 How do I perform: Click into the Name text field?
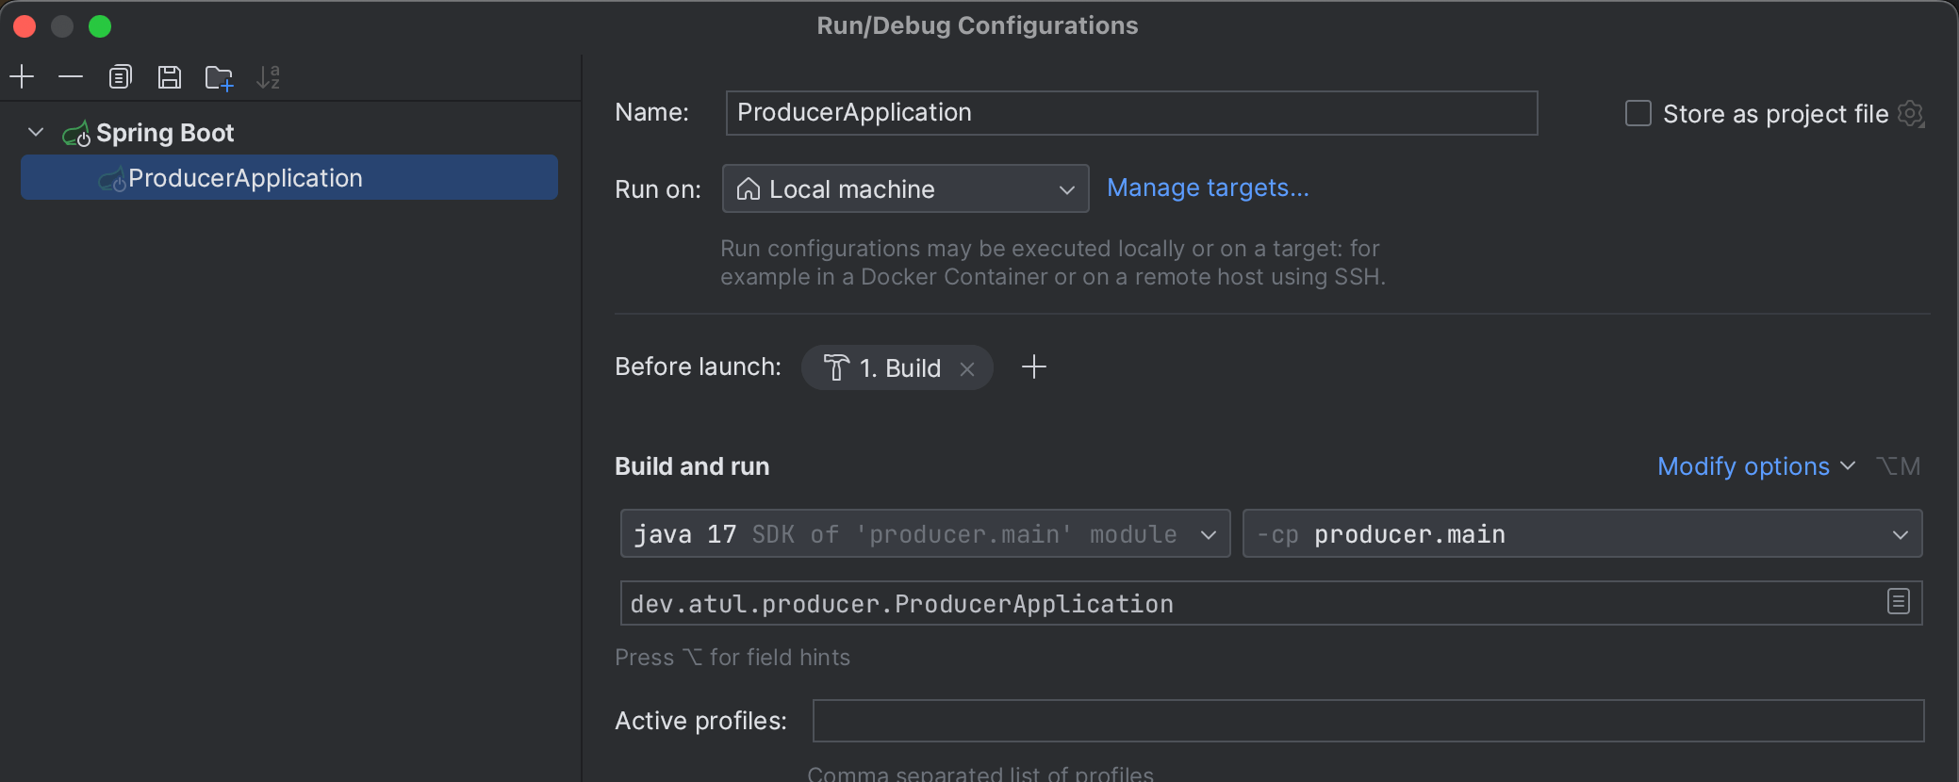pyautogui.click(x=1131, y=113)
